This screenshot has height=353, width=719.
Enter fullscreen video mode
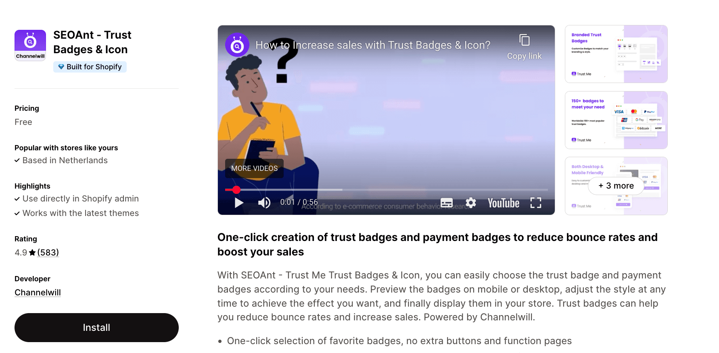tap(536, 203)
